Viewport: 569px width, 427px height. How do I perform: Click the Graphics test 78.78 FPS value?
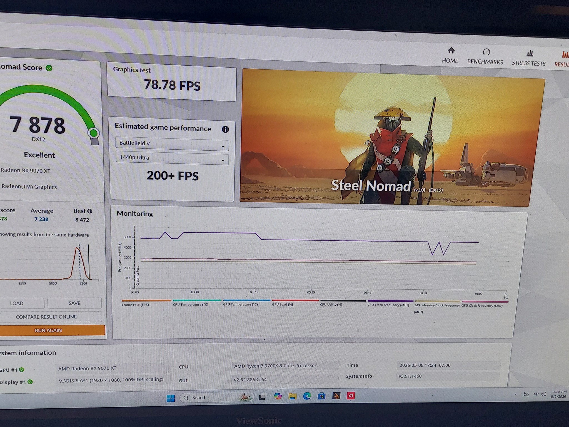coord(172,85)
